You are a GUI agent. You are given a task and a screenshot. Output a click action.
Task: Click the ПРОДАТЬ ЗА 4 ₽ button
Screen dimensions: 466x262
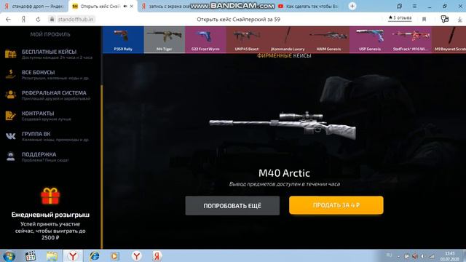[336, 205]
